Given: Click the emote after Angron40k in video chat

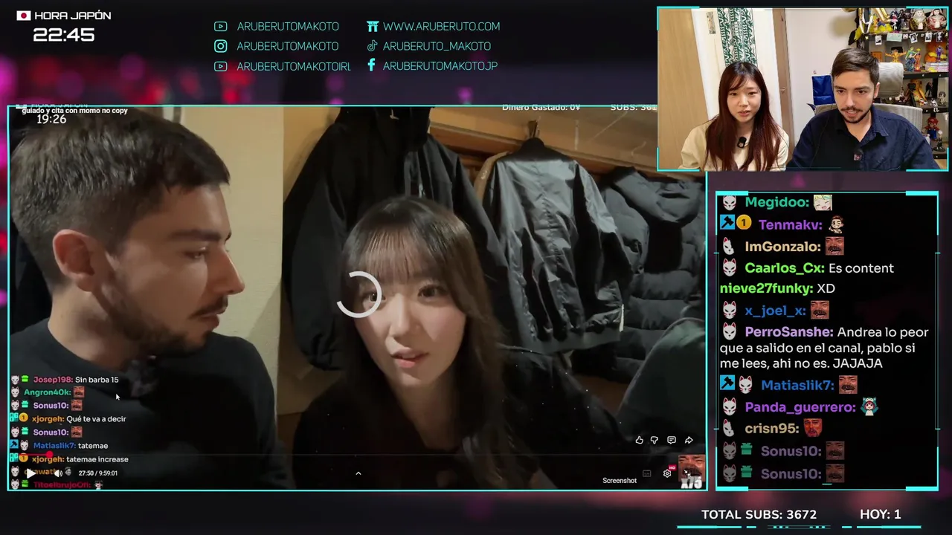Looking at the screenshot, I should coord(79,392).
